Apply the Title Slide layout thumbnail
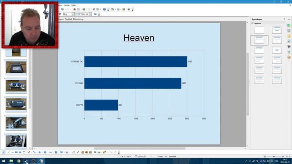This screenshot has height=164, width=292. click(276, 30)
